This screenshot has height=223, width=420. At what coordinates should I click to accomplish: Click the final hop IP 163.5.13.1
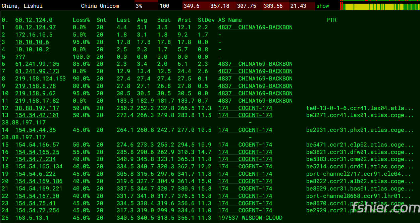tap(32, 218)
